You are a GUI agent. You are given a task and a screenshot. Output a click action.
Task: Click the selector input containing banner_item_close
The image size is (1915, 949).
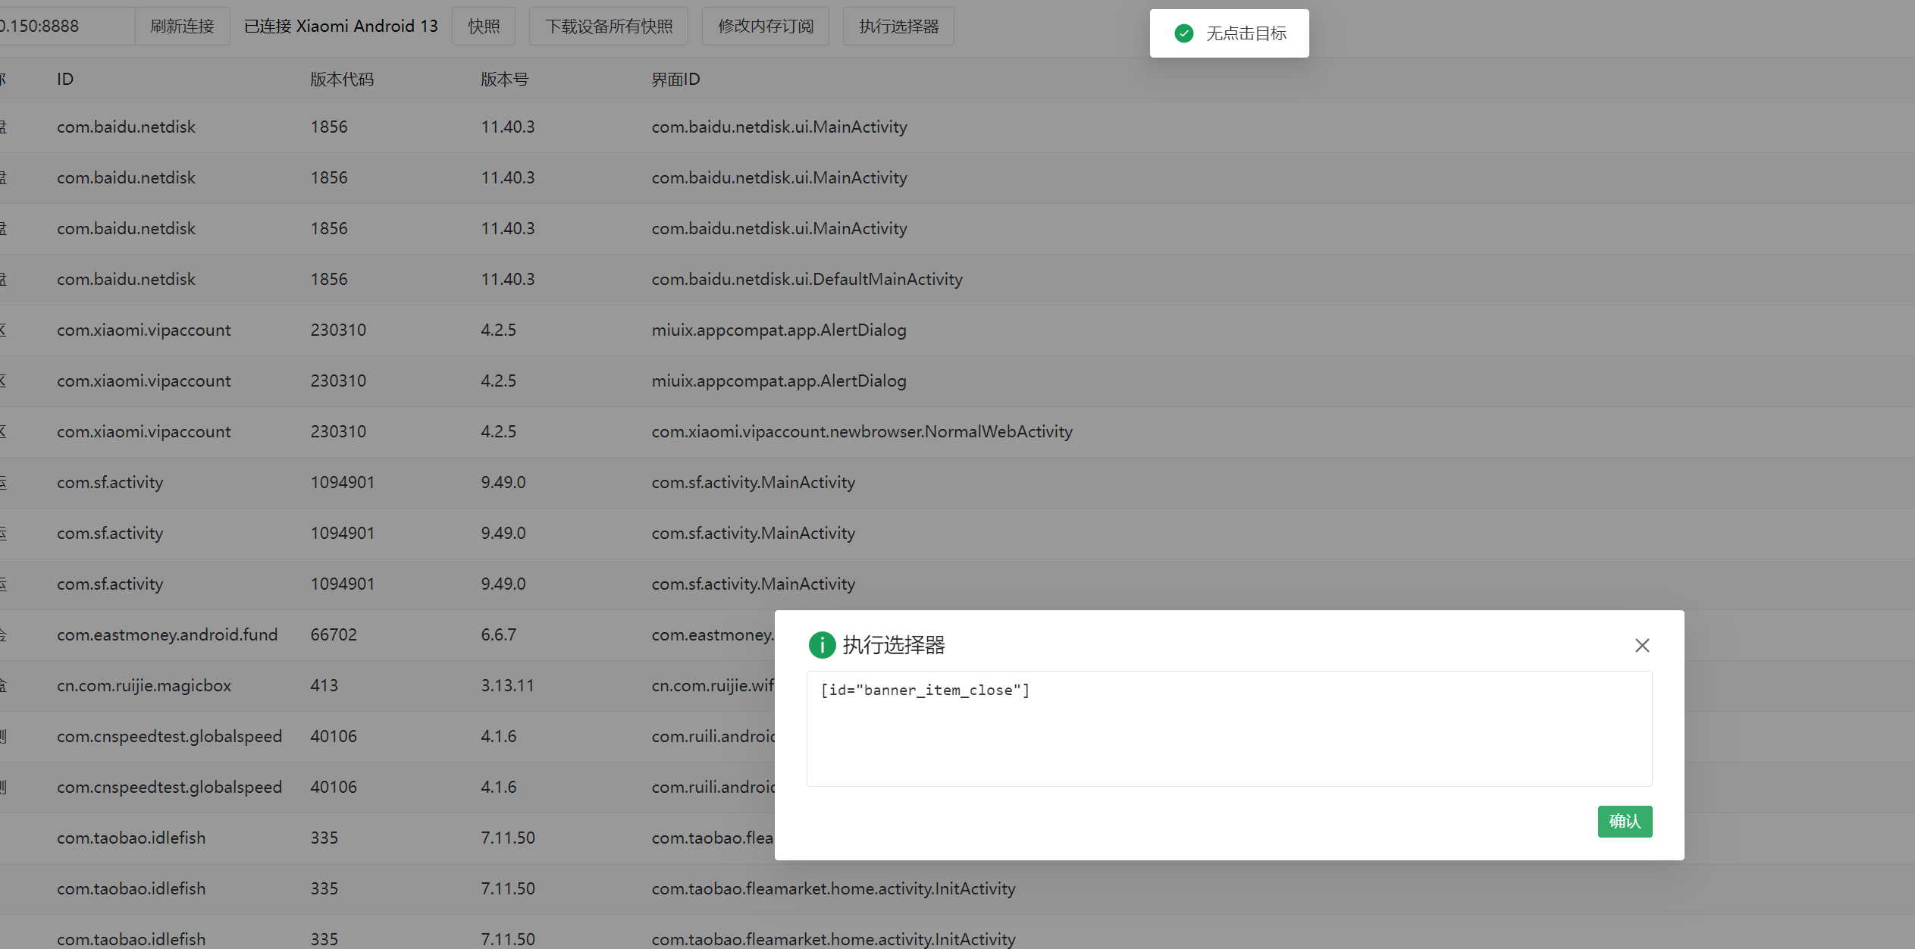point(1228,728)
